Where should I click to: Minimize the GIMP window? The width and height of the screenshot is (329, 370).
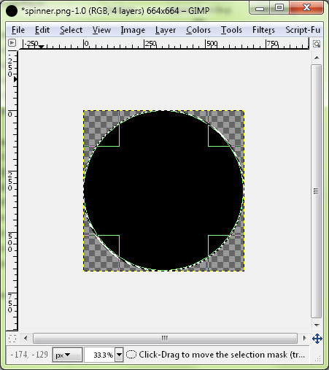[260, 8]
